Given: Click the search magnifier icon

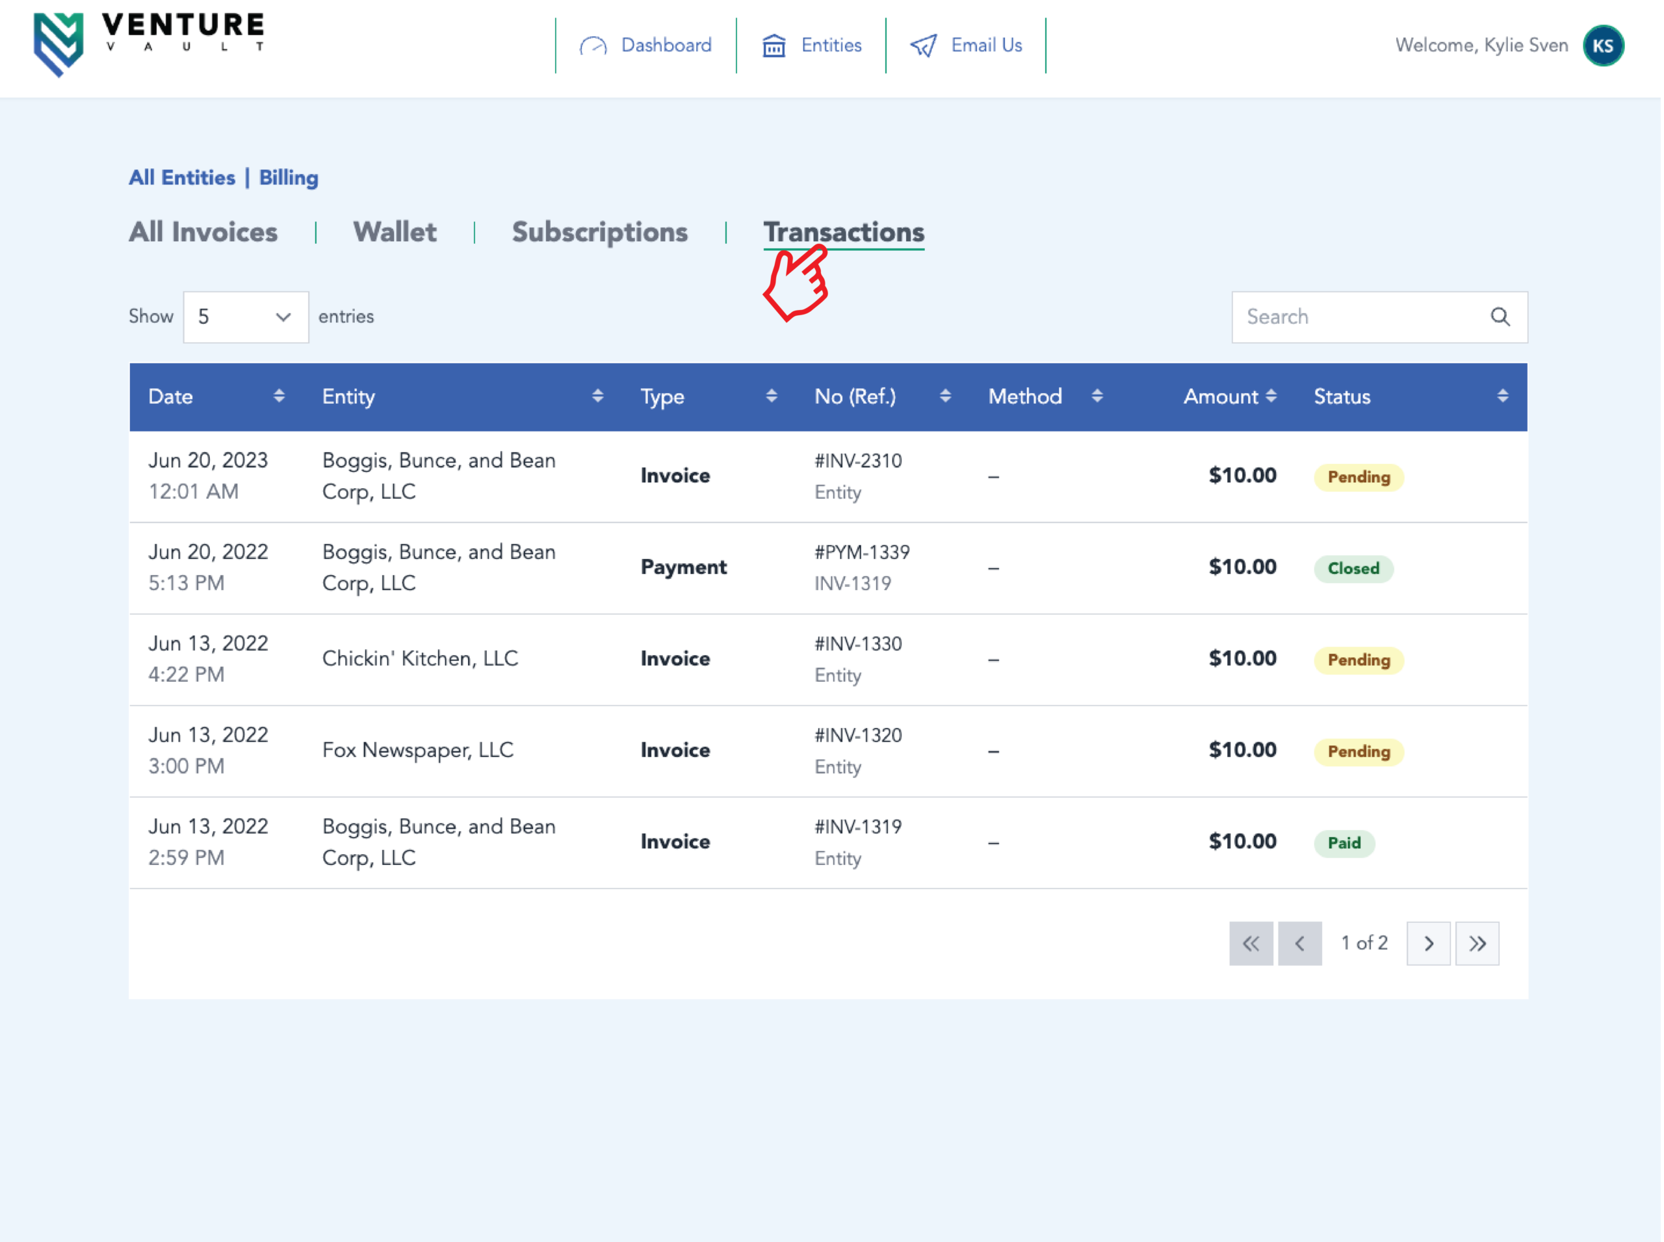Looking at the screenshot, I should (1500, 317).
